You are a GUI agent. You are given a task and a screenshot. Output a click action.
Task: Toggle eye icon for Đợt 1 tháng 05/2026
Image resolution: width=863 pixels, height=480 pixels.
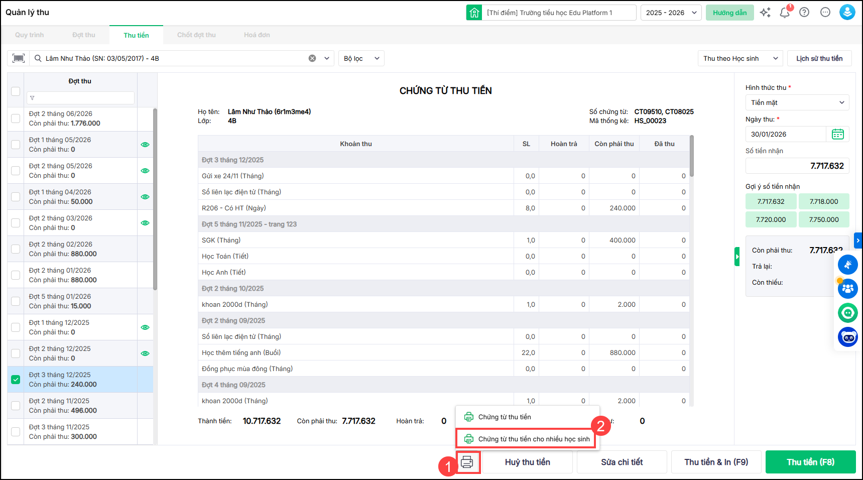[x=145, y=145]
